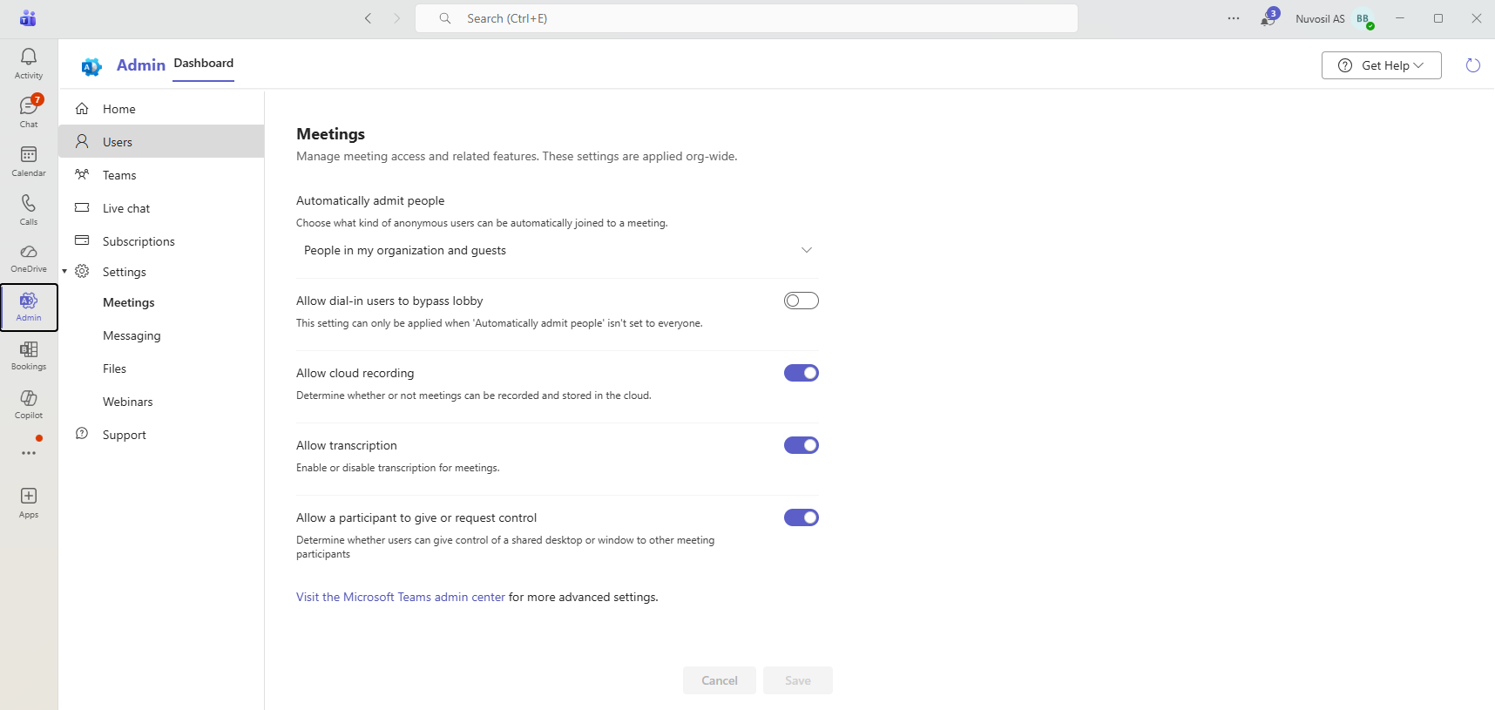Refresh the Admin dashboard
Screen dimensions: 1495x710
1473,65
